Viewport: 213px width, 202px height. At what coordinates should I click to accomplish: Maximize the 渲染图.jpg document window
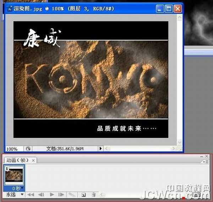[169, 8]
